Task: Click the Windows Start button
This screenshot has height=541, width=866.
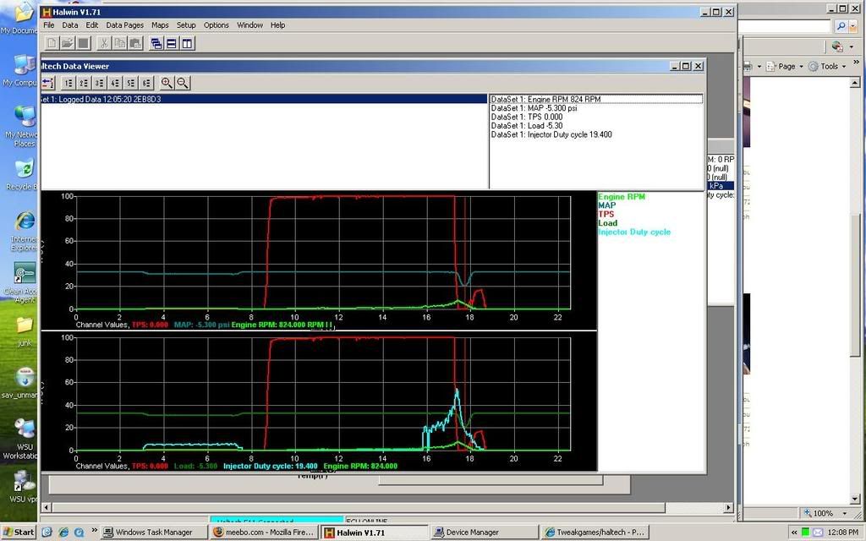Action: [x=19, y=533]
